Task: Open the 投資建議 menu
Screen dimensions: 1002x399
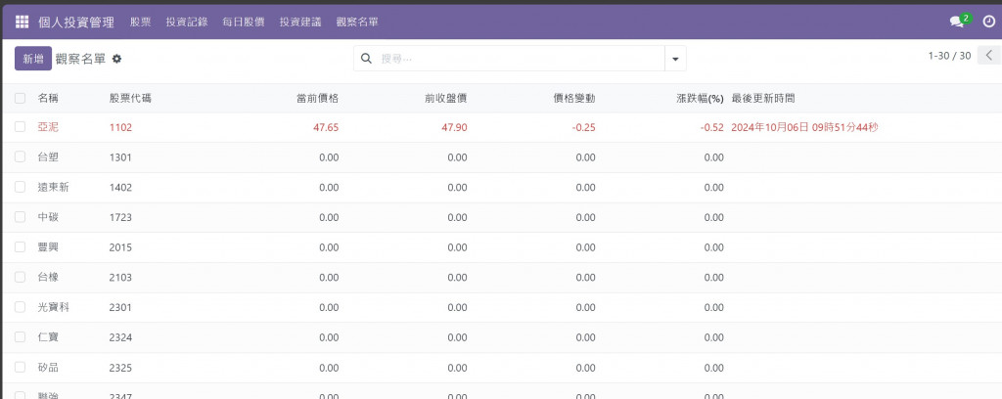Action: click(x=300, y=22)
